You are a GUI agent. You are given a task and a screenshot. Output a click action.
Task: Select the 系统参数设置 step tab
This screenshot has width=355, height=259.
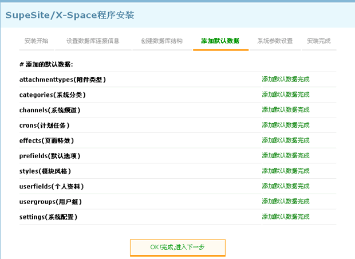[275, 41]
